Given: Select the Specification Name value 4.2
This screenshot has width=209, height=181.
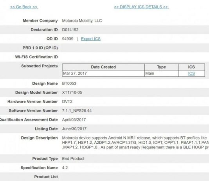Looking at the screenshot, I should [x=65, y=168].
